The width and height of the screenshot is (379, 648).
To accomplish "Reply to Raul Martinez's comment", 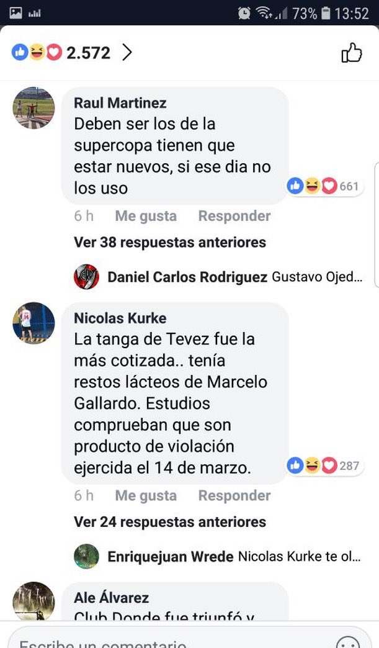I will (234, 216).
